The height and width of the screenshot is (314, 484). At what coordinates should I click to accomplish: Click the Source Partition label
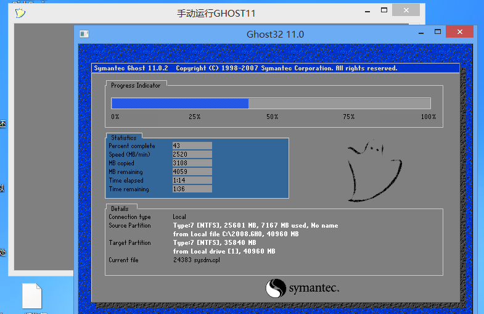point(129,225)
